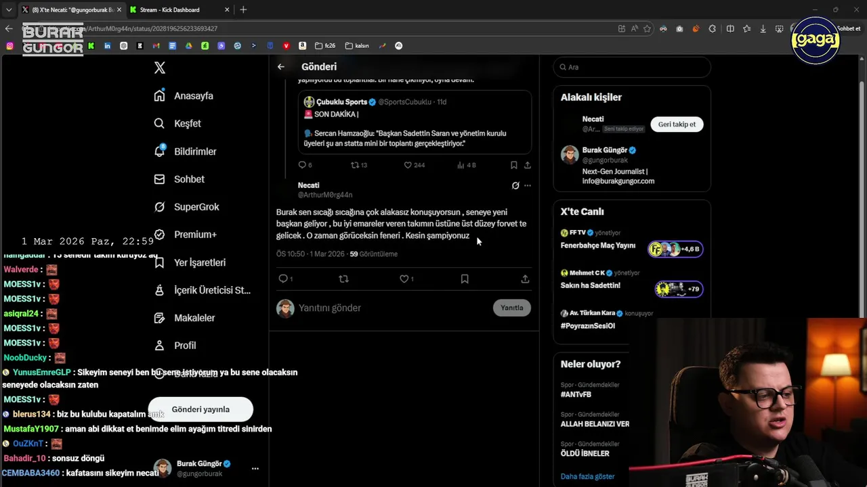Viewport: 867px width, 487px height.
Task: Click read aloud icon in address bar
Action: click(x=635, y=28)
